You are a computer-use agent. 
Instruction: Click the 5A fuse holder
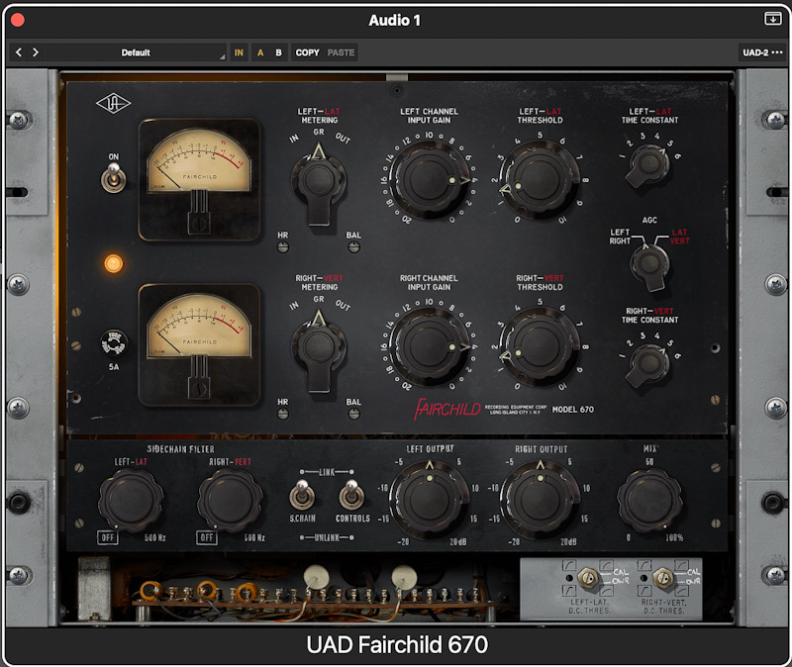coord(114,343)
